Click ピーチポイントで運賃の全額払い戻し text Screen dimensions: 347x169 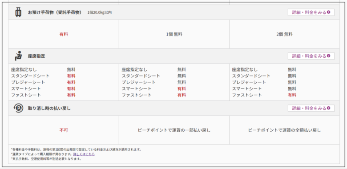pos(284,130)
